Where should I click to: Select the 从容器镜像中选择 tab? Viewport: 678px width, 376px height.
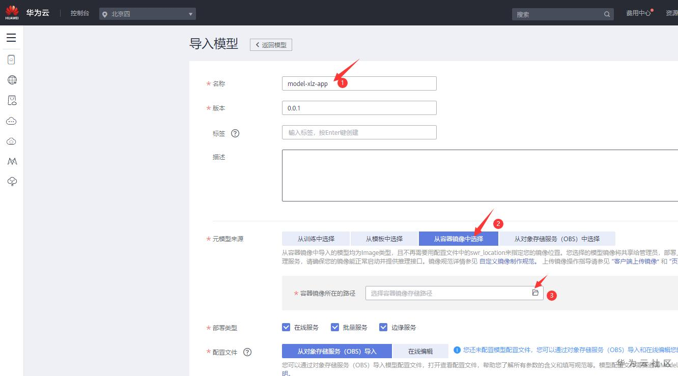[459, 239]
